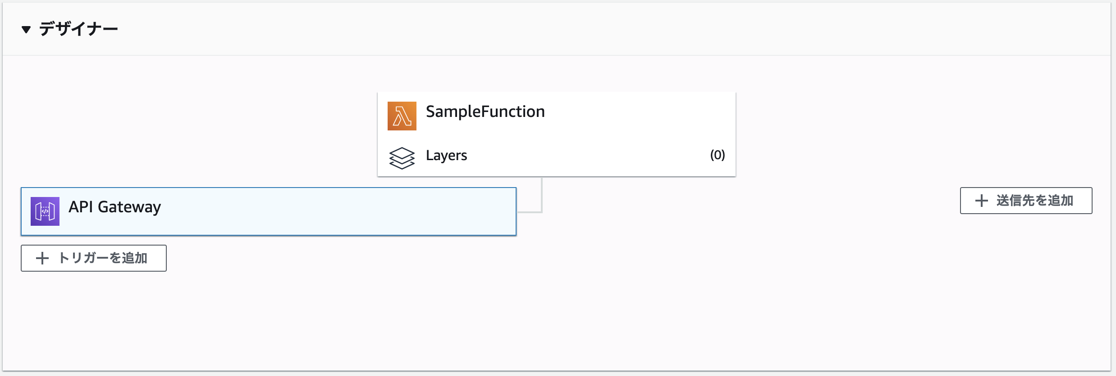Select the API Gateway trigger label
This screenshot has height=376, width=1116.
(x=114, y=207)
